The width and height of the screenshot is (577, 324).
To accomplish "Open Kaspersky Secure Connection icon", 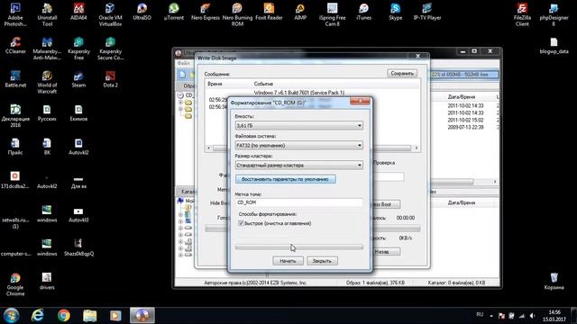I will click(110, 48).
